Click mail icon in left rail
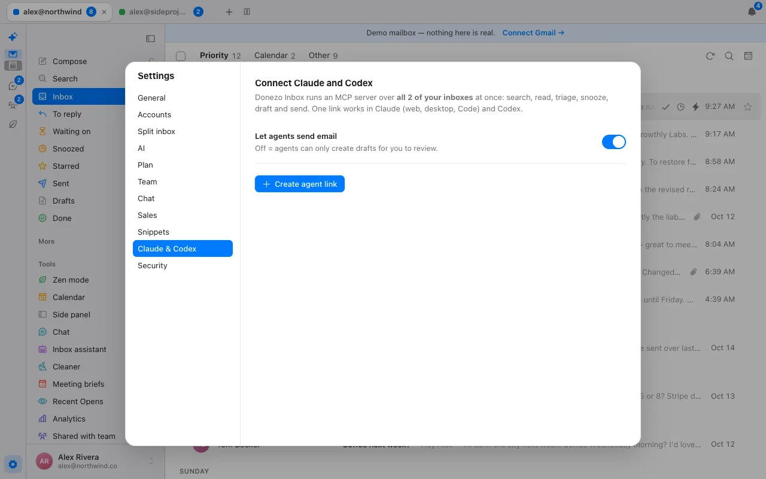This screenshot has width=766, height=479. click(x=13, y=54)
